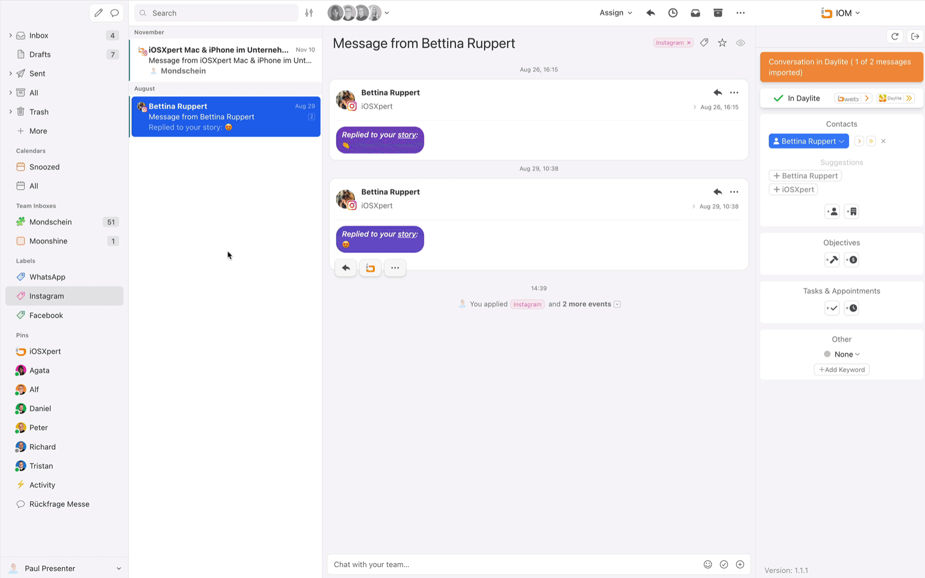
Task: Click the reply arrow in top toolbar
Action: [650, 13]
